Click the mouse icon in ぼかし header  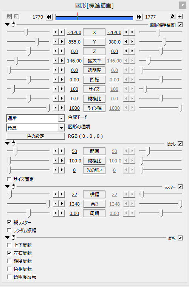click(13, 143)
